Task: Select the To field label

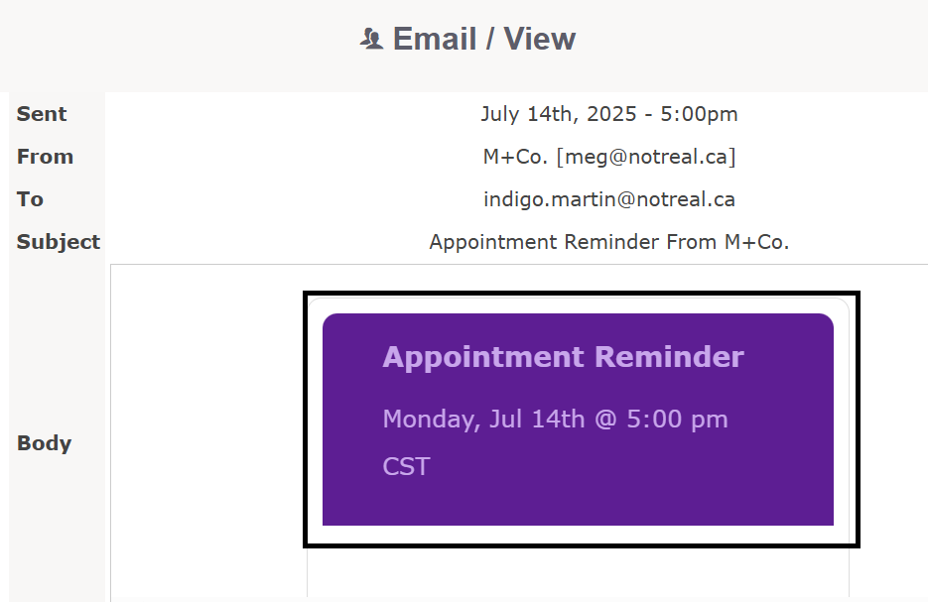Action: point(30,199)
